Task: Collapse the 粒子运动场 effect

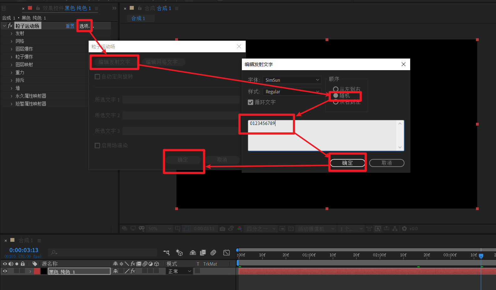Action: pyautogui.click(x=4, y=26)
